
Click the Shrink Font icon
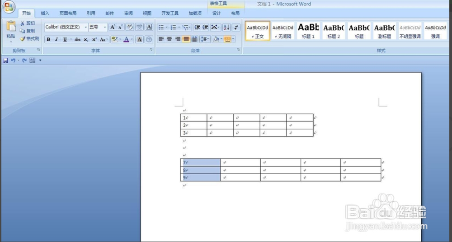(121, 27)
